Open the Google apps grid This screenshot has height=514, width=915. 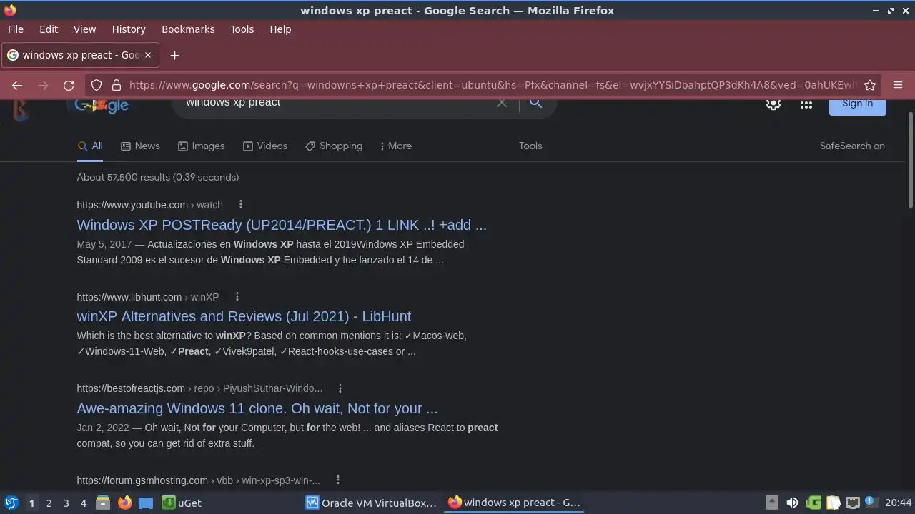806,104
